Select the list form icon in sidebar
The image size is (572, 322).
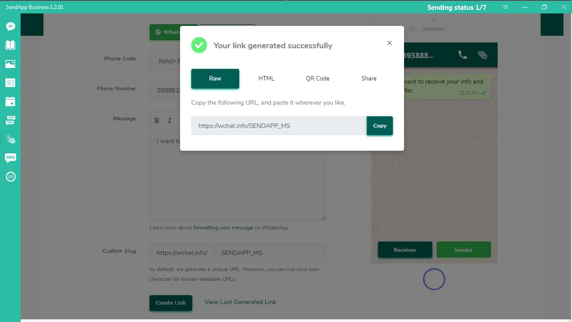(x=10, y=83)
